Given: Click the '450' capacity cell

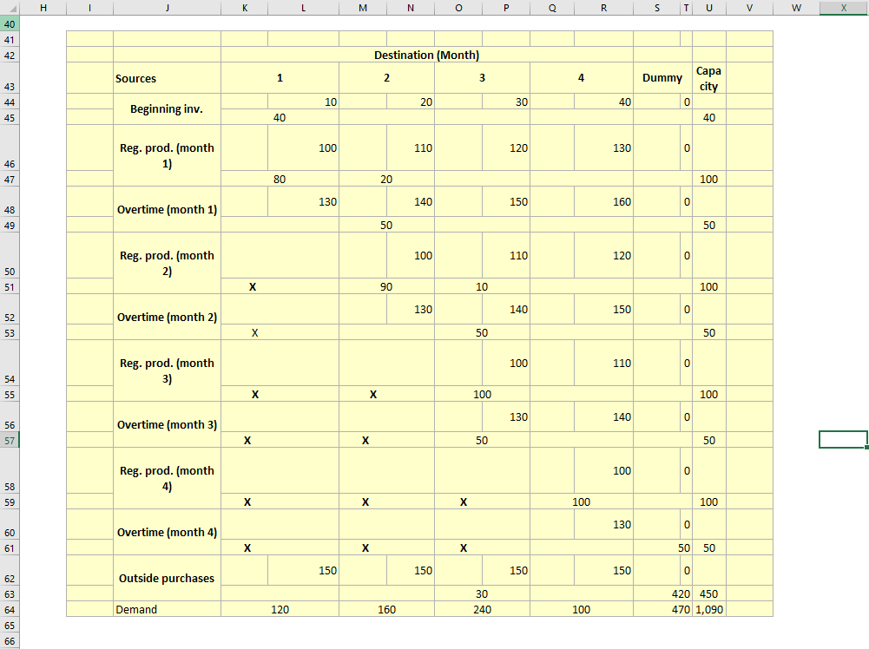Looking at the screenshot, I should coord(709,593).
